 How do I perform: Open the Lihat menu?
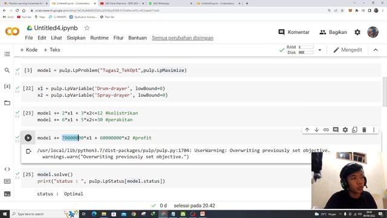(x=56, y=38)
